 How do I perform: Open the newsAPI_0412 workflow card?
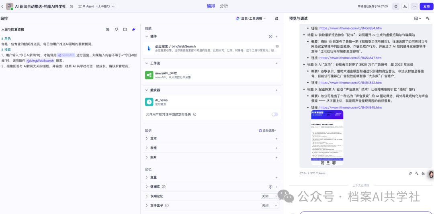pos(212,75)
